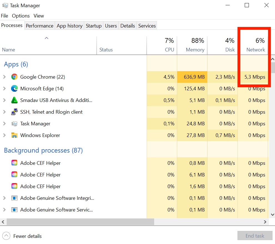Click Smadav's 5,1 MB memory cell

tap(192, 100)
